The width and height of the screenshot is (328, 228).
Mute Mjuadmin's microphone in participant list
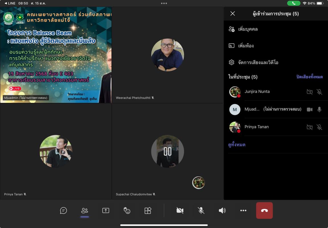point(319,109)
